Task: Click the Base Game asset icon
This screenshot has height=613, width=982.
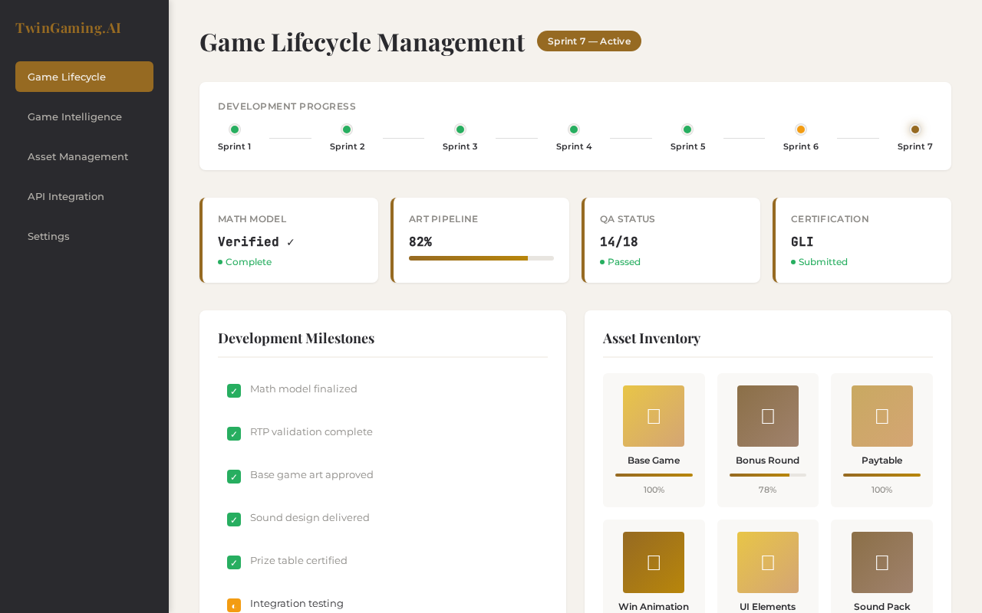Action: click(653, 416)
